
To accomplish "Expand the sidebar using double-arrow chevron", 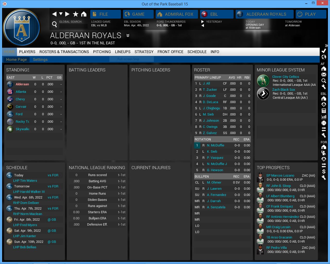I will pos(326,46).
